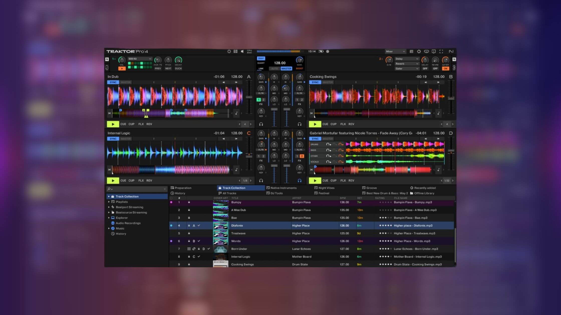Viewport: 561px width, 315px height.
Task: Toggle SNAP in master panel
Action: [x=261, y=58]
